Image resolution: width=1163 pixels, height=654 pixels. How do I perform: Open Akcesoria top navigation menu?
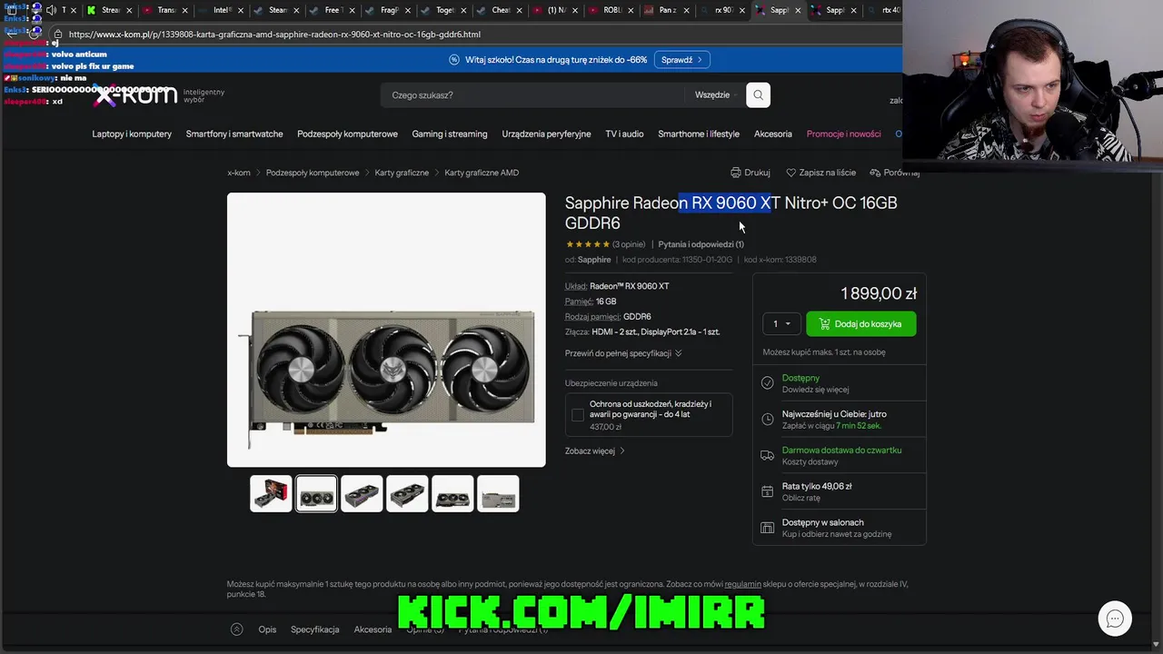point(773,134)
